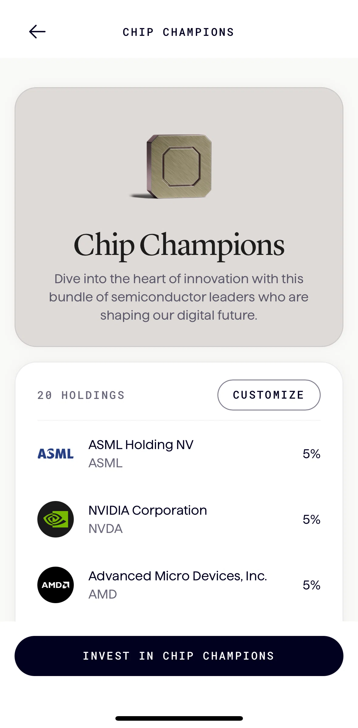This screenshot has height=728, width=358.
Task: Click the ASML ticker symbol text
Action: tap(105, 463)
